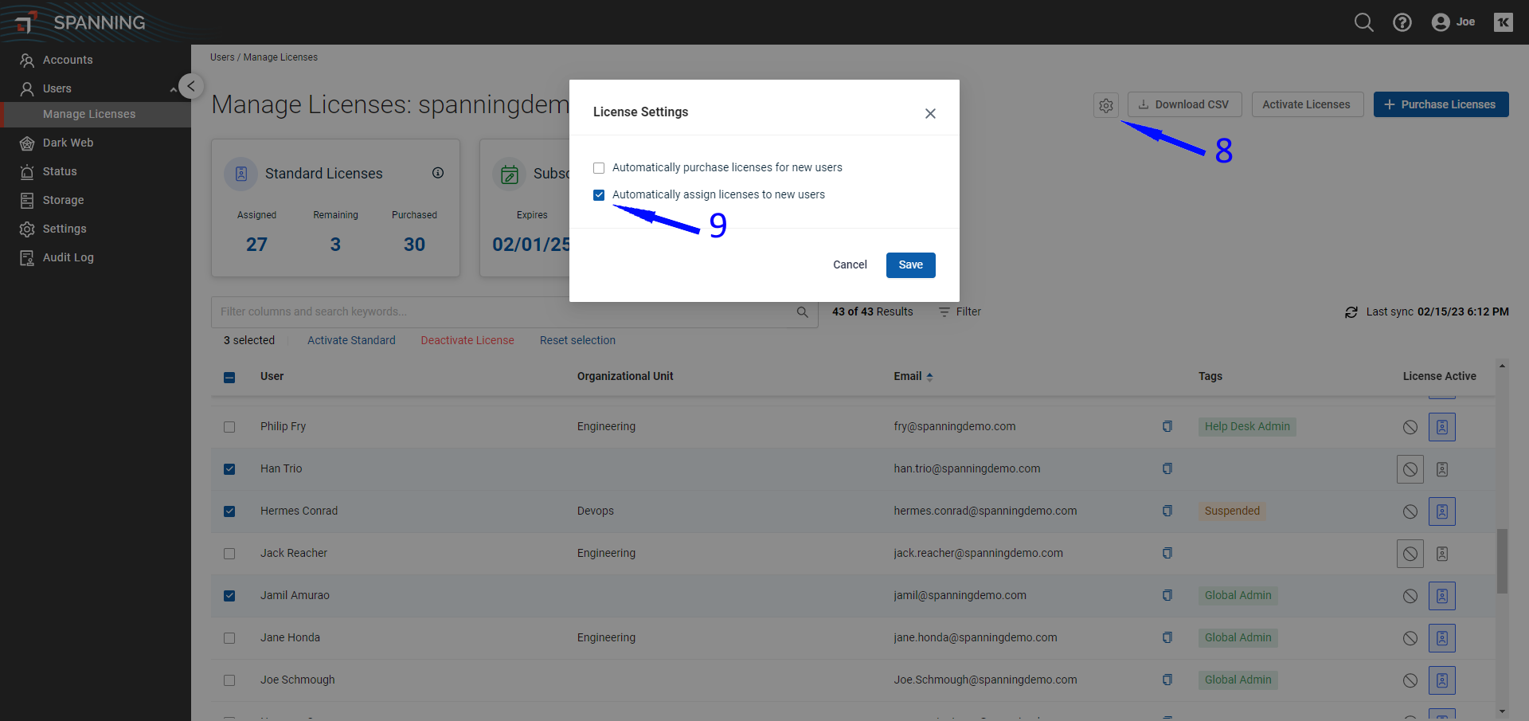Copy Jane Honda's email icon

click(x=1167, y=637)
